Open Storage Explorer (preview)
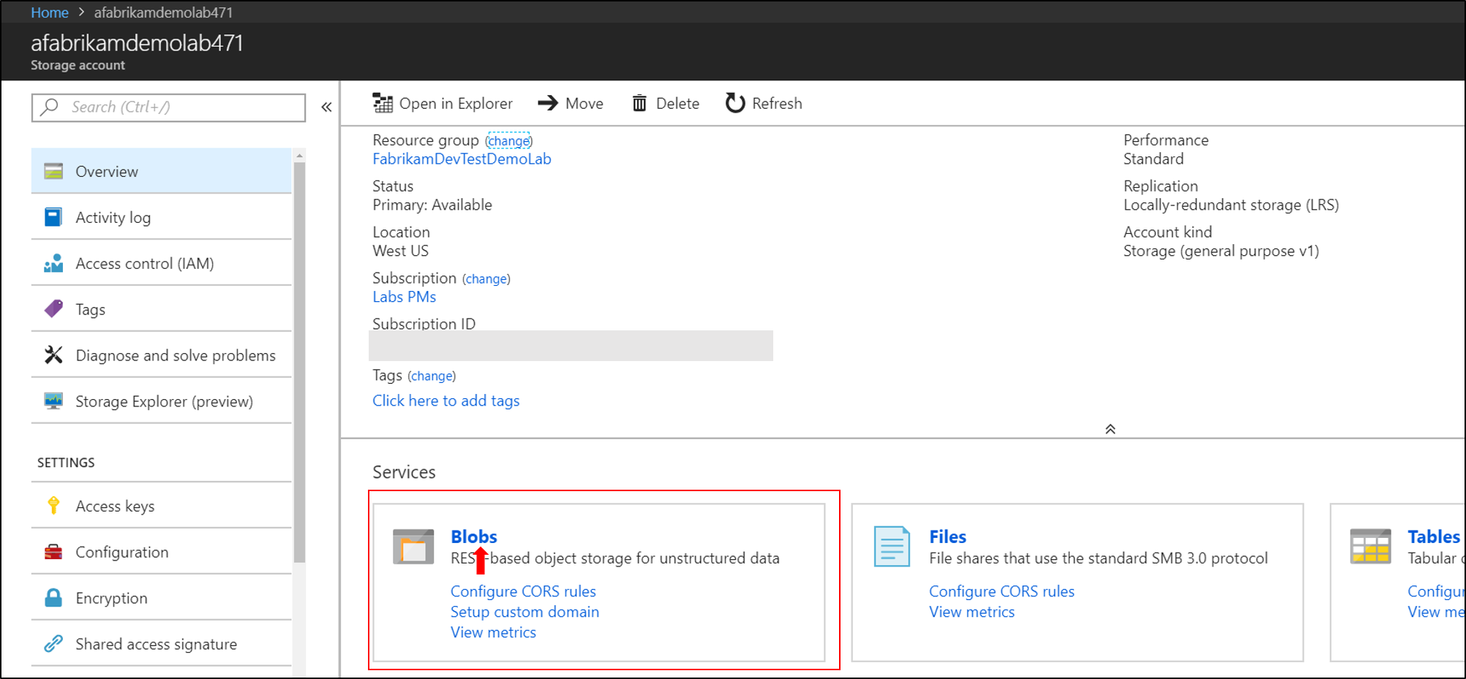Screen dimensions: 1466x679 [x=162, y=401]
